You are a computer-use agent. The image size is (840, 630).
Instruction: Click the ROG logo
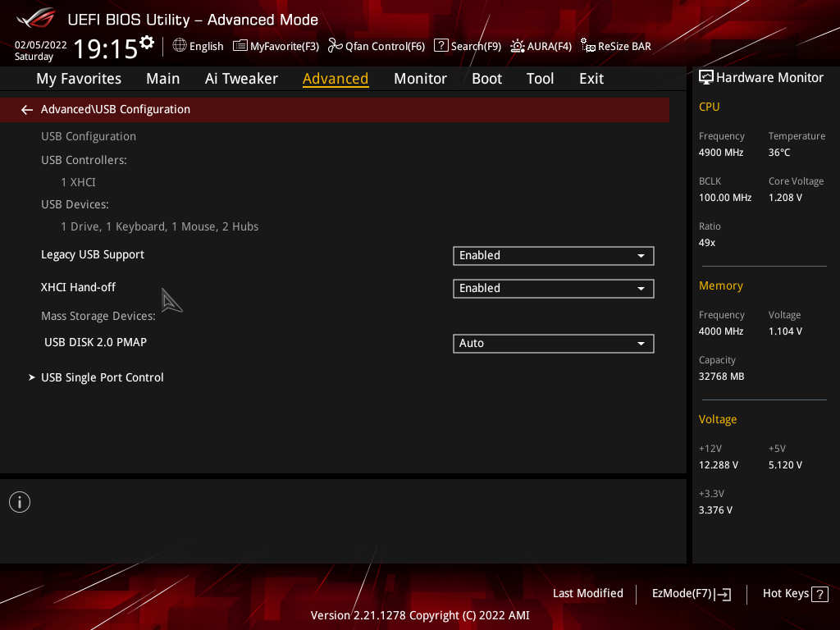coord(36,19)
